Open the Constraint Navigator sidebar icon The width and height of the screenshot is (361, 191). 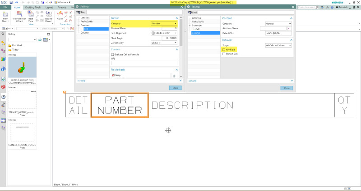[x=3, y=51]
